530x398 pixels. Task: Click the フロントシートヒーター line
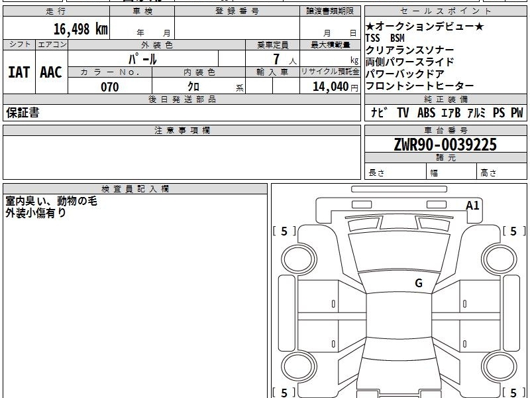pyautogui.click(x=419, y=86)
